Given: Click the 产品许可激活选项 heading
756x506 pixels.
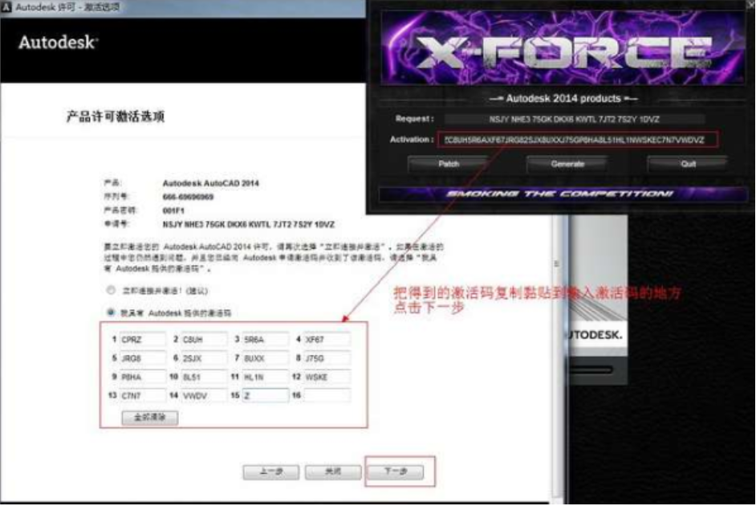Looking at the screenshot, I should (116, 116).
